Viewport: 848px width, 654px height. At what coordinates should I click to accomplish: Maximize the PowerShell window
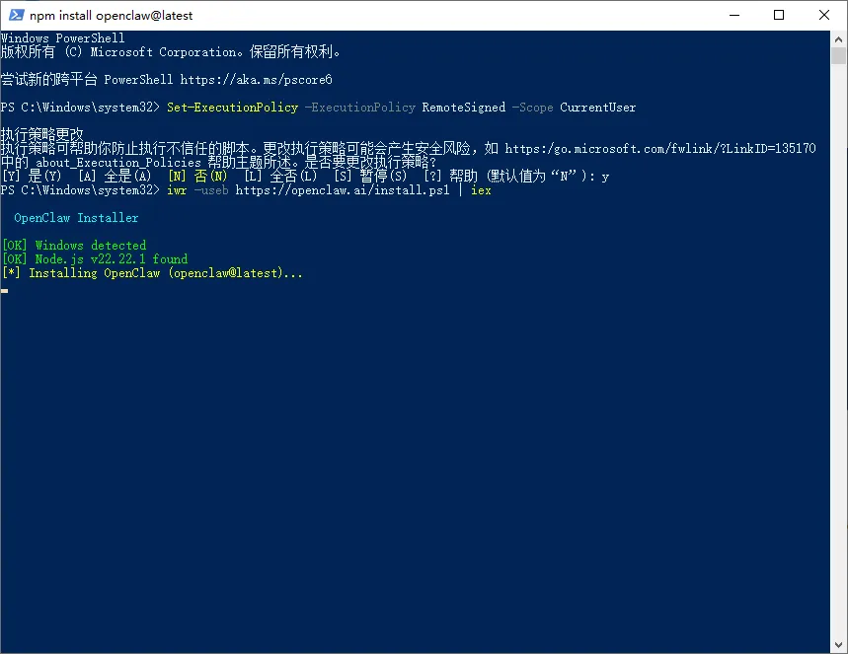point(779,15)
